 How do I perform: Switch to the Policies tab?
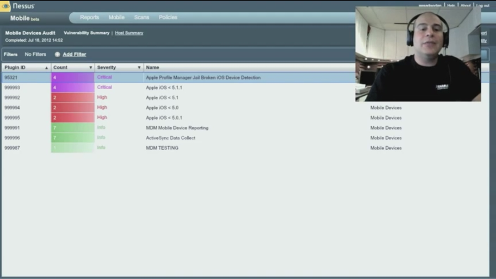[168, 17]
